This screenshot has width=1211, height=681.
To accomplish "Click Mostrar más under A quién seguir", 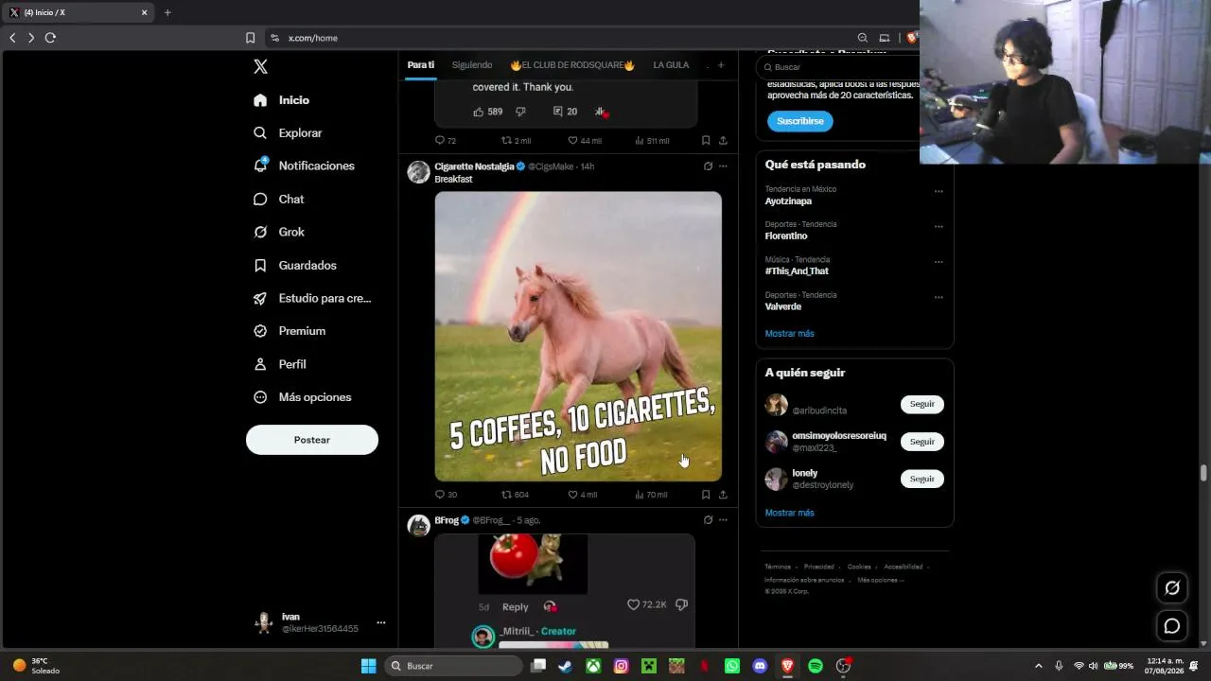I will (789, 513).
